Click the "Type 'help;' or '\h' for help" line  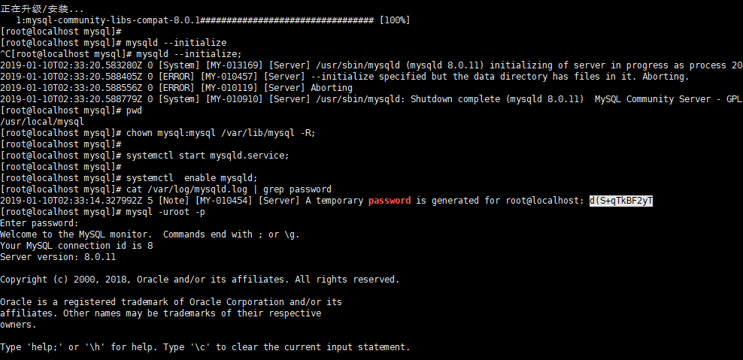[205, 347]
